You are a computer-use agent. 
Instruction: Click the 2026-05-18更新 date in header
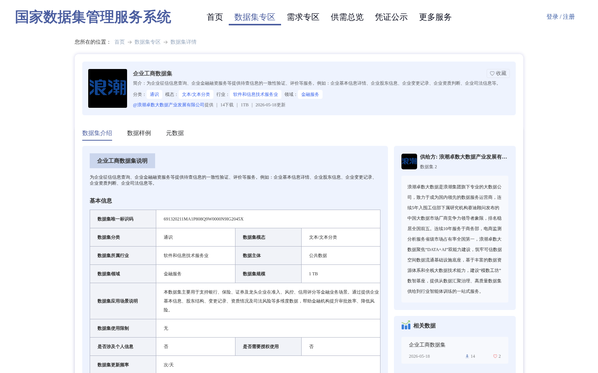(x=271, y=105)
